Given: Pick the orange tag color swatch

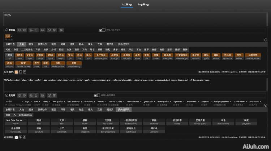Looking at the screenshot, I should (x=16, y=72).
